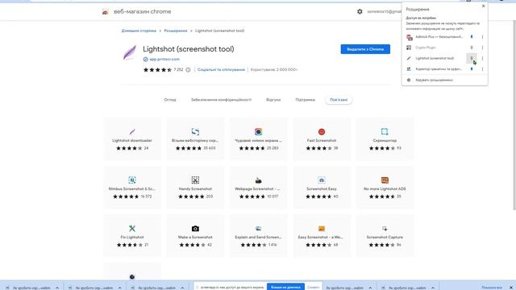The image size is (516, 290).
Task: Open the Скриншотер extension icon
Action: tap(385, 131)
